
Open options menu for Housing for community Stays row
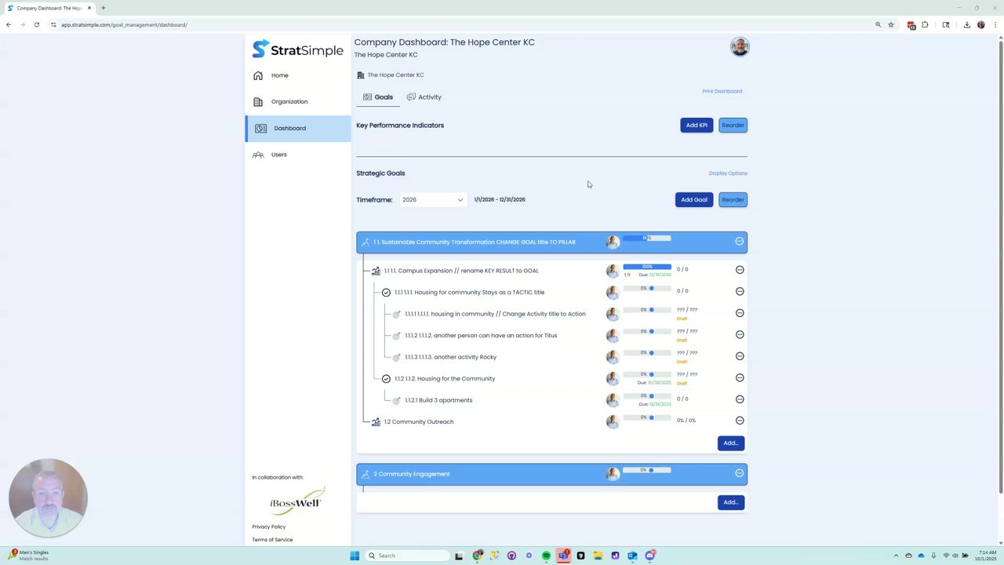coord(740,291)
